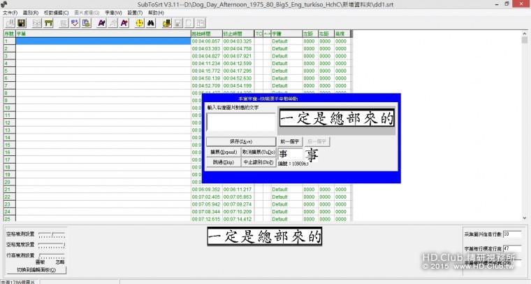
Task: Click the 保存(Save) button in dialog
Action: pyautogui.click(x=241, y=141)
